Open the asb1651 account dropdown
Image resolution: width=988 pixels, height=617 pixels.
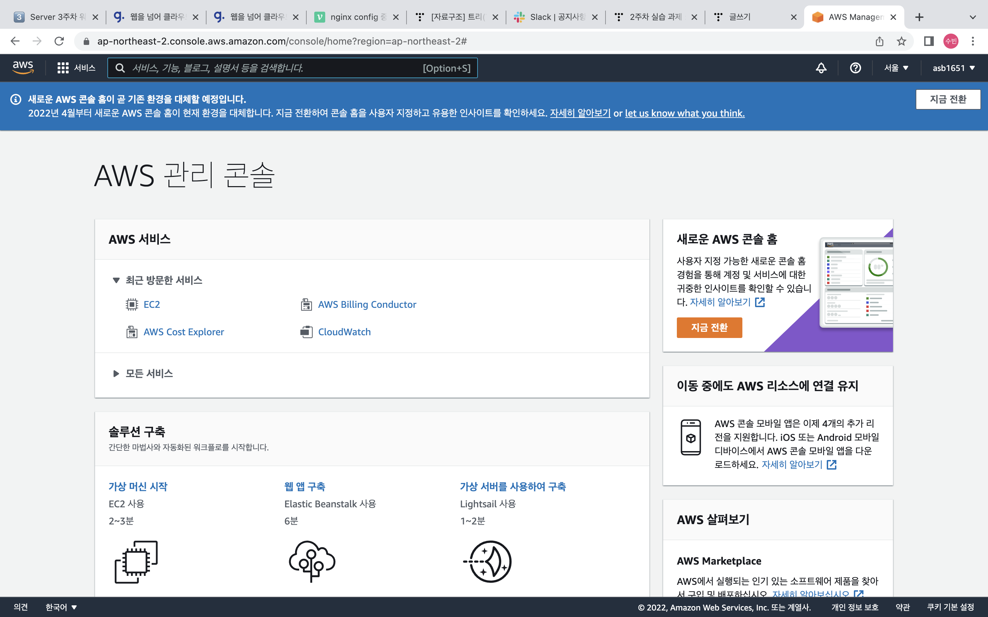click(953, 68)
